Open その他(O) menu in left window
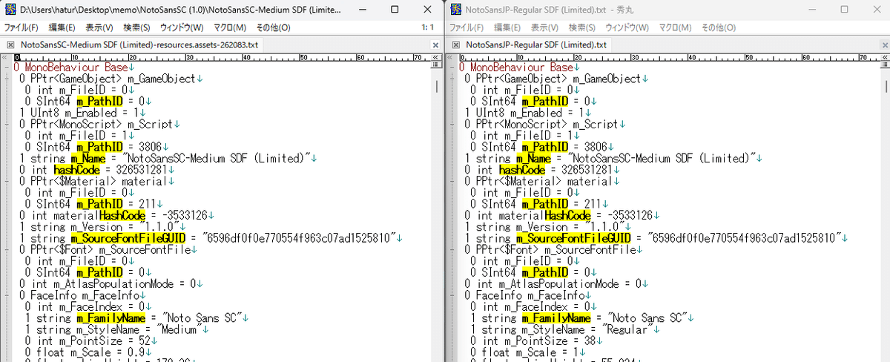 click(274, 27)
